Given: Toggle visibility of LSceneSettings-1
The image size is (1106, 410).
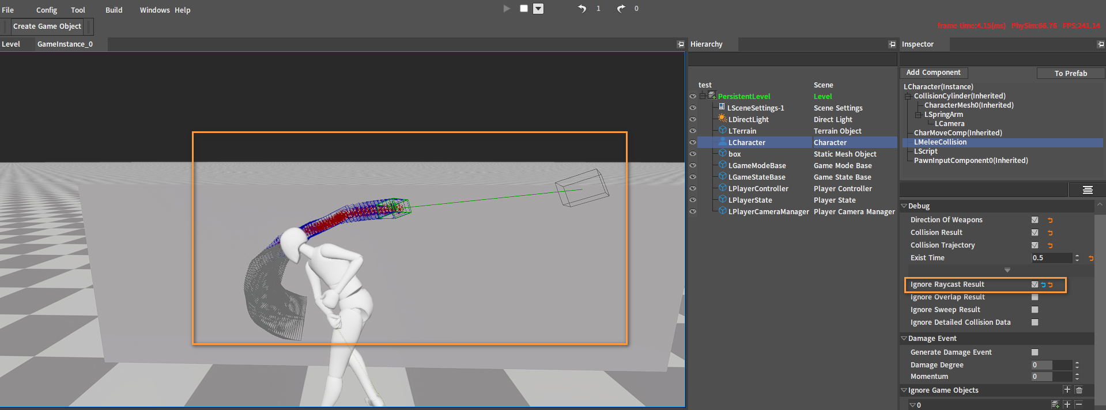Looking at the screenshot, I should (x=693, y=108).
